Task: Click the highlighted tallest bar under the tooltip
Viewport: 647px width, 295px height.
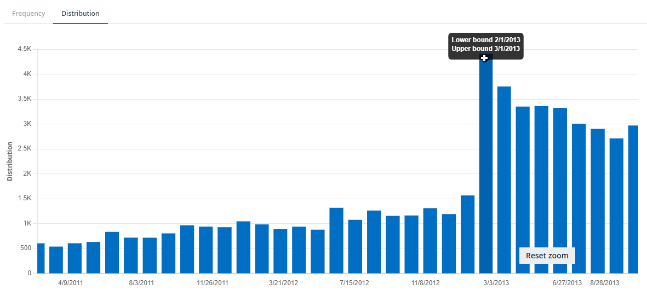Action: [486, 164]
